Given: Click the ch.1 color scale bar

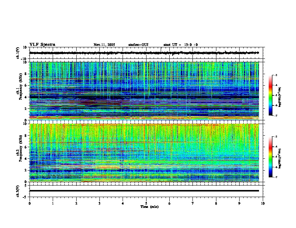Looking at the screenshot, I should click(x=271, y=95).
